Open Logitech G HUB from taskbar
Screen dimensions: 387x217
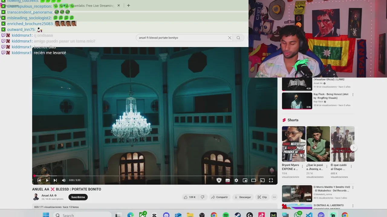point(249,215)
